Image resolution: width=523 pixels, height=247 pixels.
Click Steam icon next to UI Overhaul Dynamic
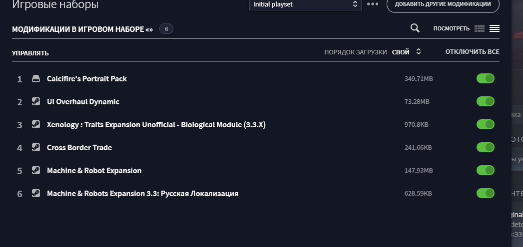click(35, 101)
